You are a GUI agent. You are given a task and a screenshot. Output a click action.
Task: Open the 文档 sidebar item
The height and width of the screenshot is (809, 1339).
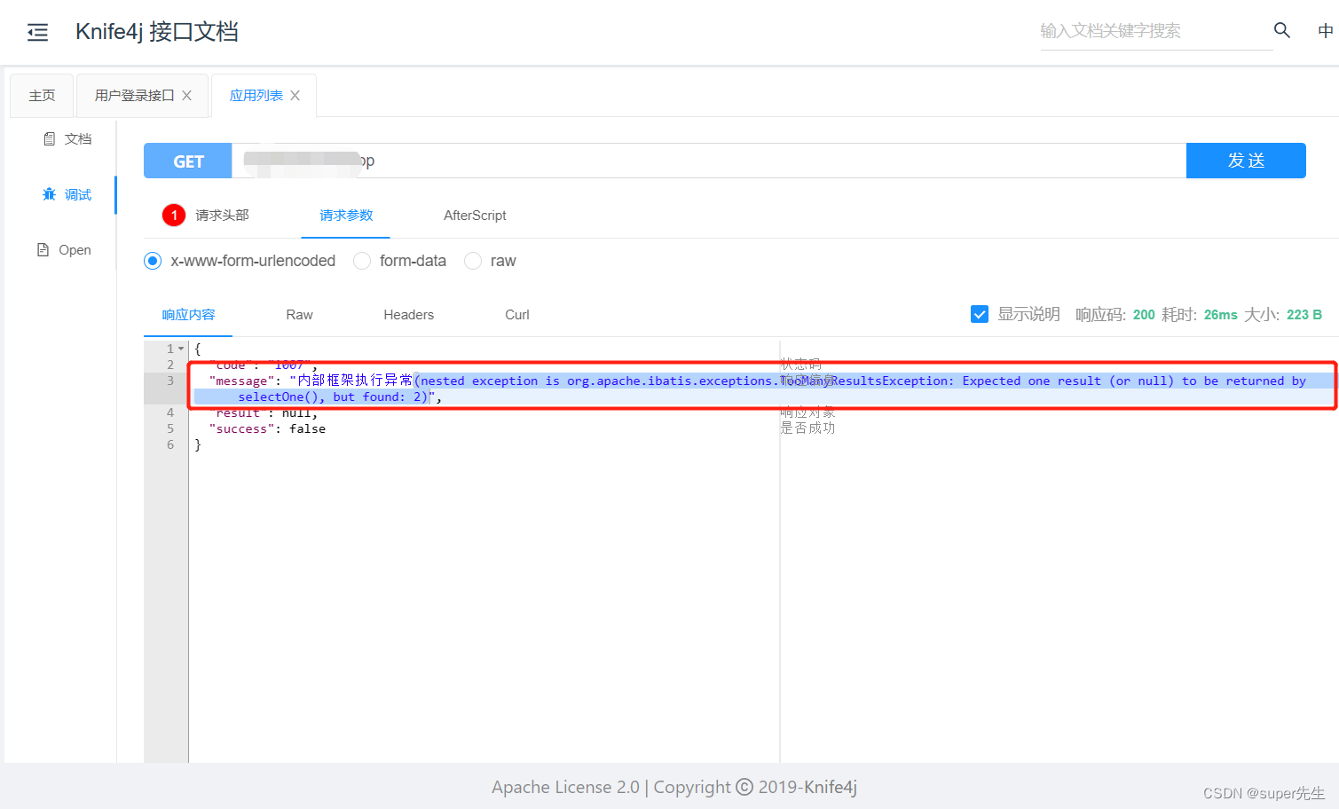click(x=67, y=139)
